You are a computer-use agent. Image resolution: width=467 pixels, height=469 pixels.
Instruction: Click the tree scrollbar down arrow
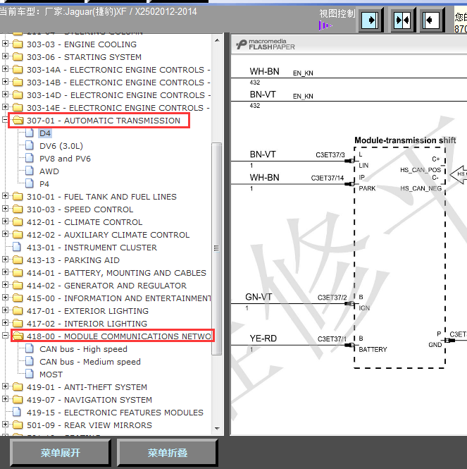coord(217,429)
